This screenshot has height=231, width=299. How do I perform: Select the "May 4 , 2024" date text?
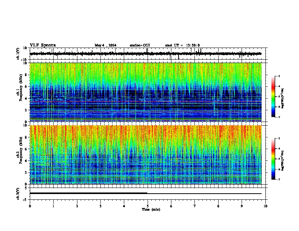[105, 45]
